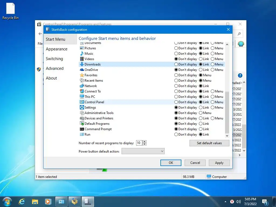Set Favorites to Don't display

[x=176, y=75]
